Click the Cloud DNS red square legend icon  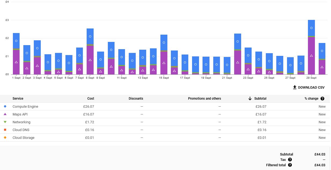[x=5, y=130]
